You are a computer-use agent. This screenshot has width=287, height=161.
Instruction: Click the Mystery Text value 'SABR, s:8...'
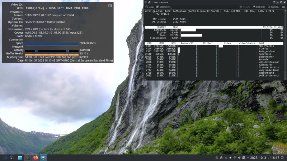click(x=56, y=57)
